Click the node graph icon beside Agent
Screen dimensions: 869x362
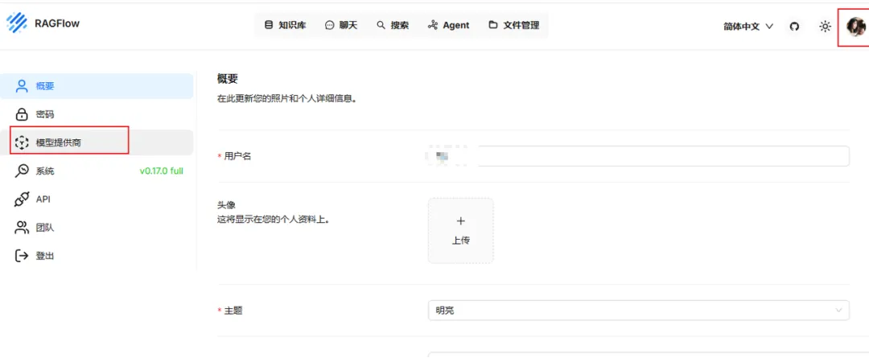coord(433,25)
